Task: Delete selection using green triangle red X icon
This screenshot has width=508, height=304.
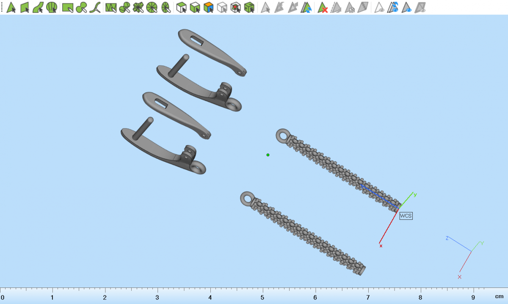Action: [323, 7]
